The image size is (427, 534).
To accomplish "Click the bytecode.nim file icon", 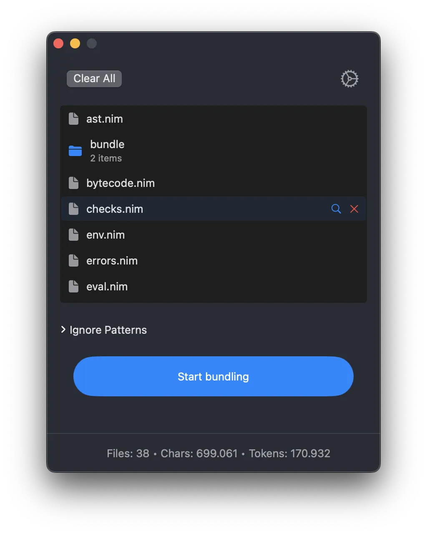I will click(74, 183).
